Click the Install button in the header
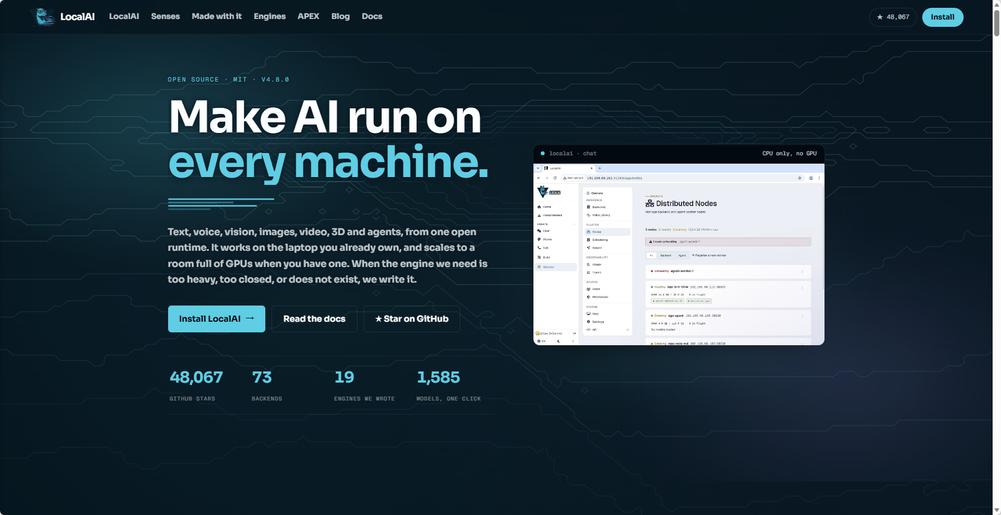This screenshot has height=515, width=1001. (942, 17)
